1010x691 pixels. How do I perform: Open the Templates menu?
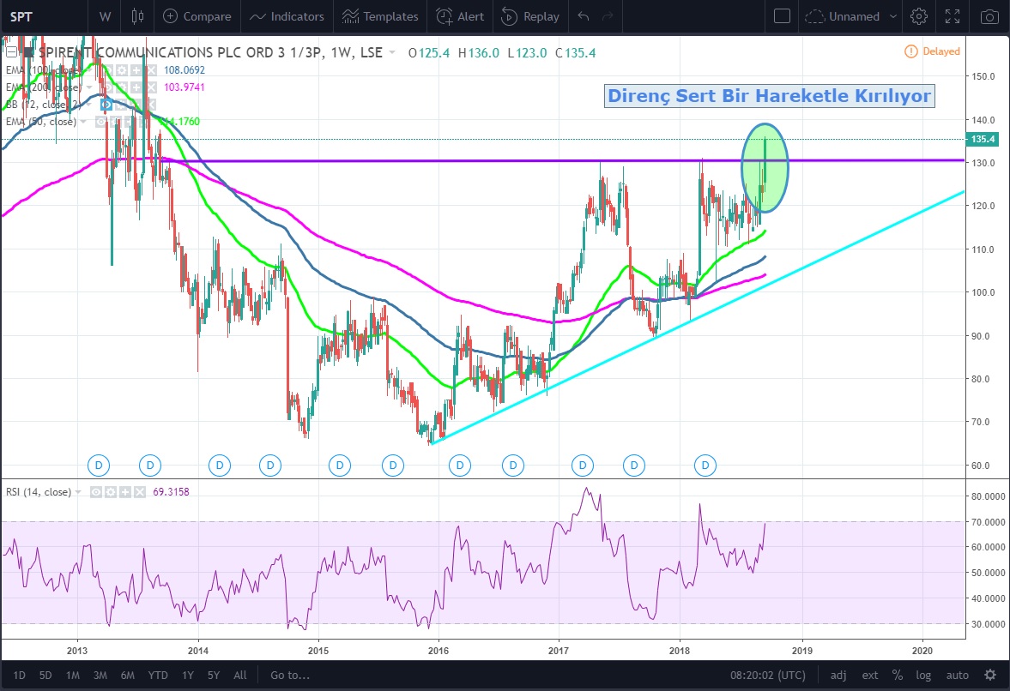[x=380, y=16]
